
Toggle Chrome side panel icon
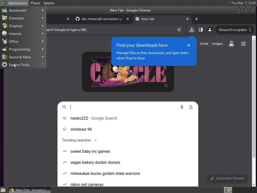pos(201,30)
